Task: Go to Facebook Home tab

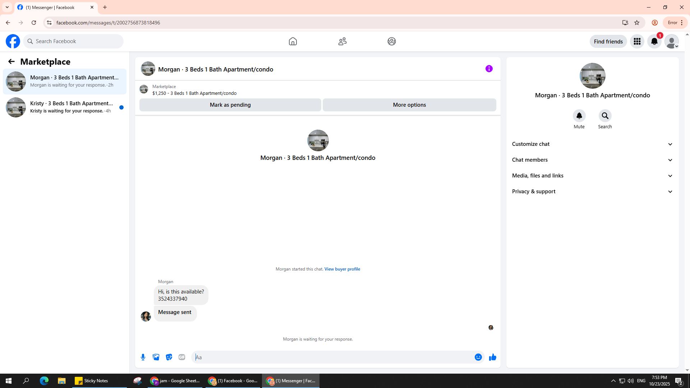Action: pyautogui.click(x=293, y=41)
